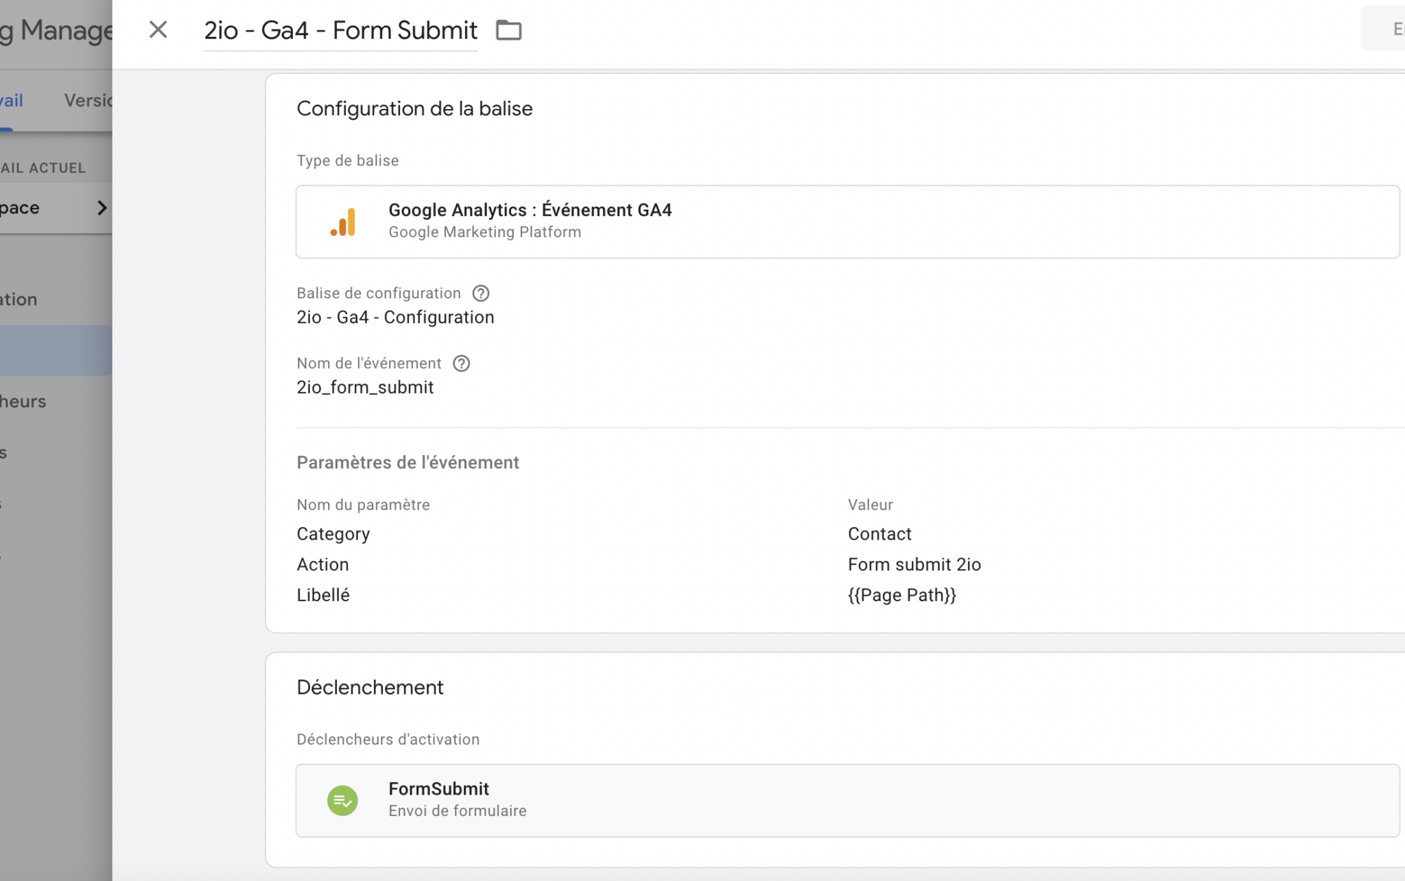Screen dimensions: 1405x881
Task: Open help for Nom de l'événement
Action: (462, 363)
